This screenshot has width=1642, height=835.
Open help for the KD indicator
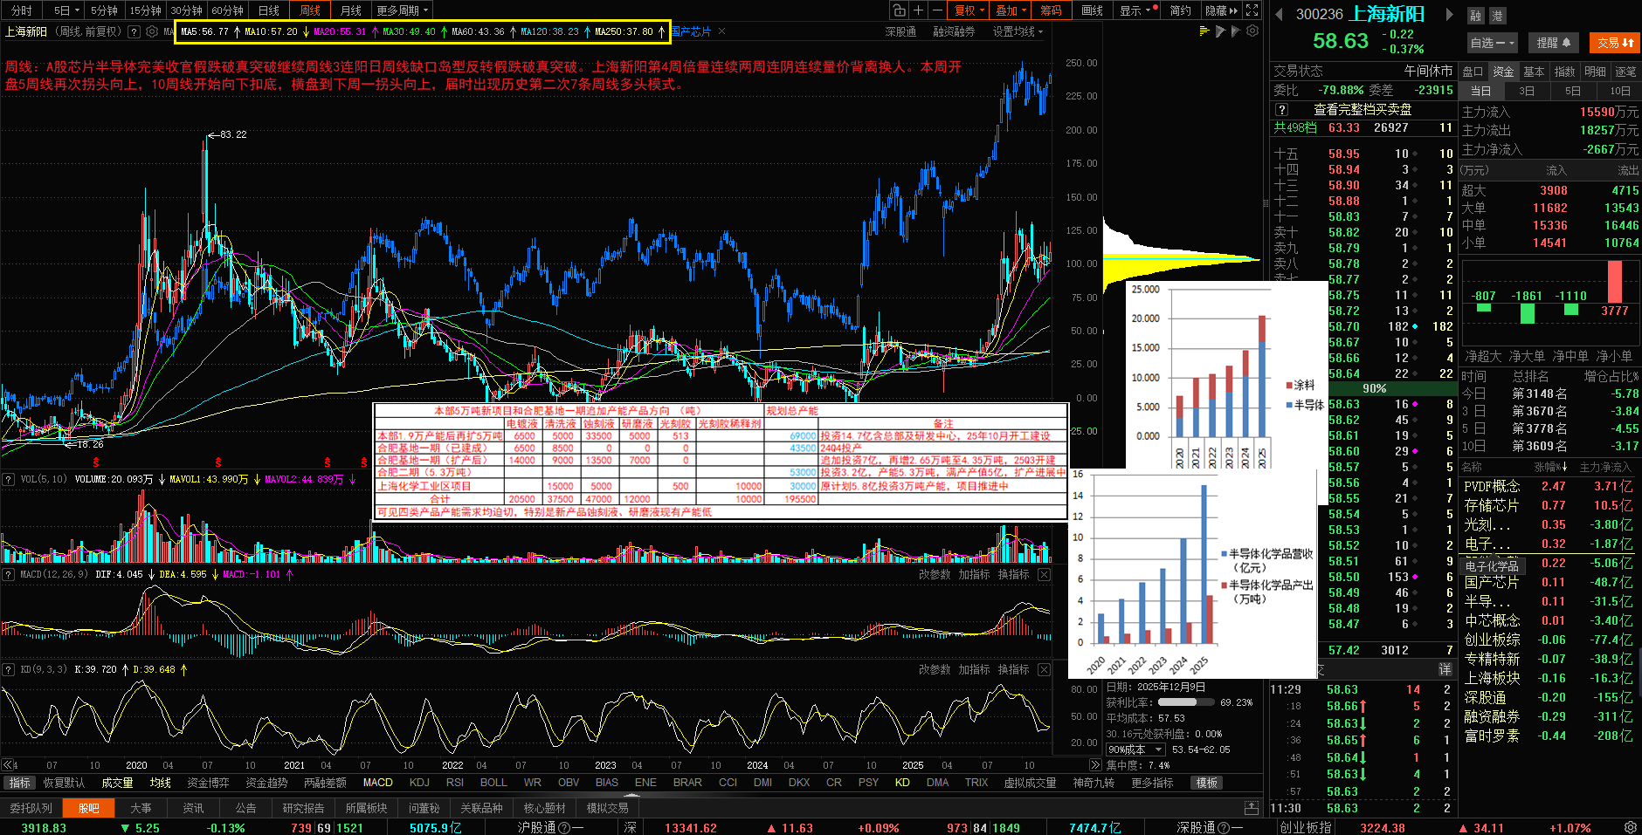[8, 669]
